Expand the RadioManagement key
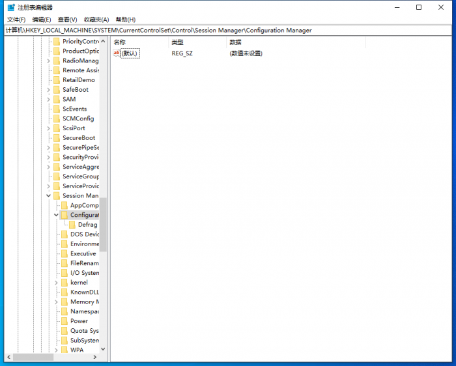This screenshot has height=366, width=456. pyautogui.click(x=49, y=61)
